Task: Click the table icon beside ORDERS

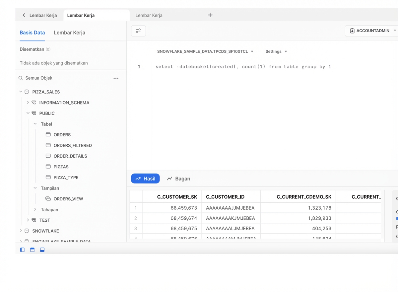Action: (x=48, y=135)
